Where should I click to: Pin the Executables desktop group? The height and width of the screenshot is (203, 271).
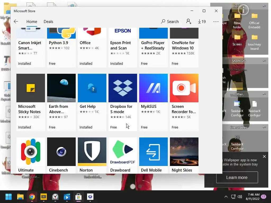tap(264, 127)
